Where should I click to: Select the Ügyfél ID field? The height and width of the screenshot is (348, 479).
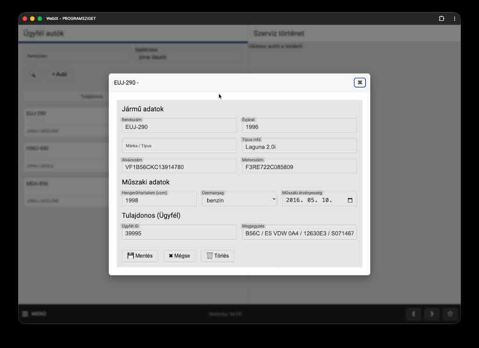coord(179,234)
